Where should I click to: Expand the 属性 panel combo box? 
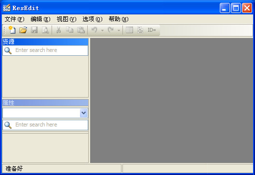click(x=83, y=113)
